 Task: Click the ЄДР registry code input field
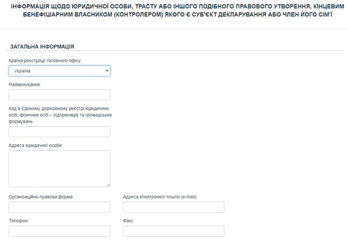click(x=59, y=132)
